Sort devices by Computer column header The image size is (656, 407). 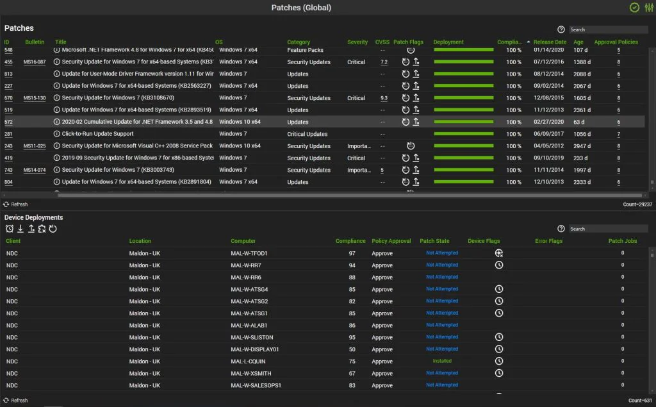243,241
